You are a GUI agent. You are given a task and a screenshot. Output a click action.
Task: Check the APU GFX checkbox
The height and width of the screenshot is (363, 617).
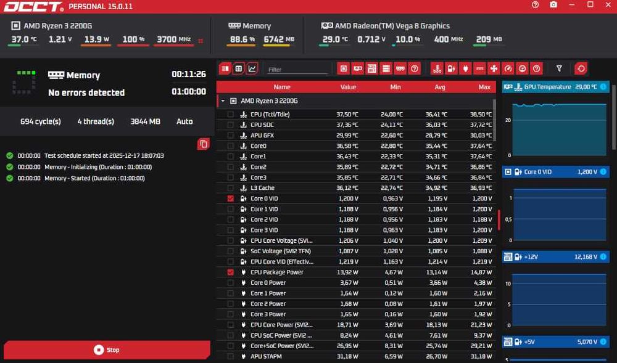pyautogui.click(x=231, y=135)
